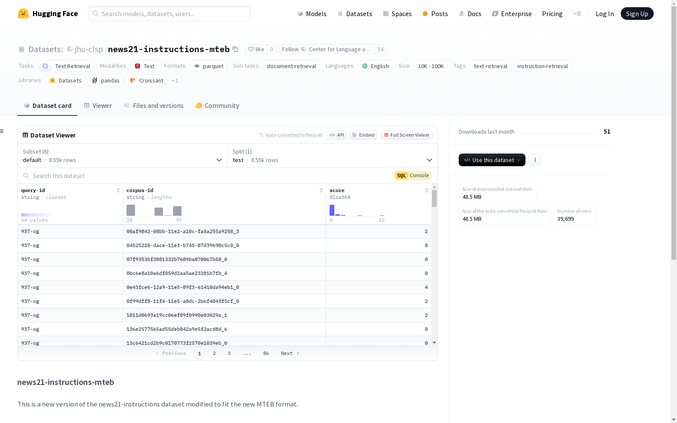Image resolution: width=677 pixels, height=423 pixels.
Task: Click the pandas library tag
Action: coord(106,80)
